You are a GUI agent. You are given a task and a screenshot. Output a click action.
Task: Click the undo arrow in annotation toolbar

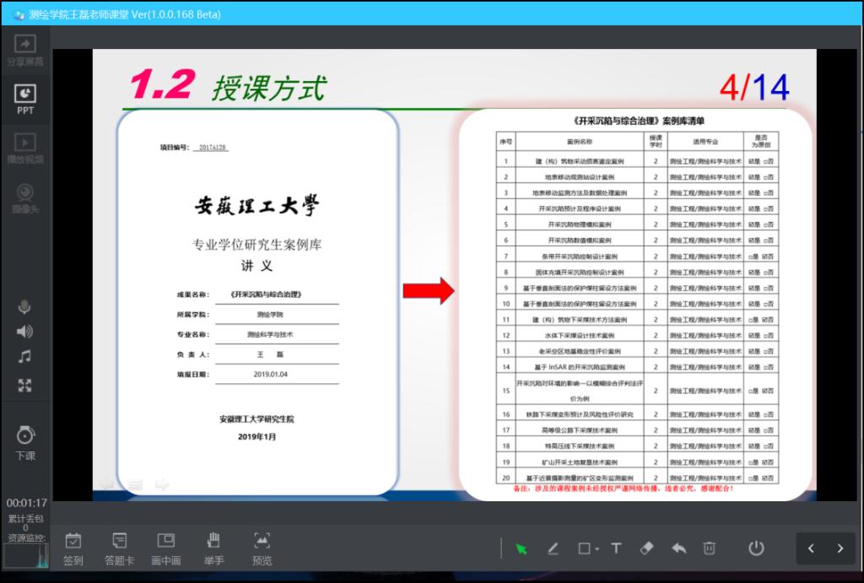click(678, 548)
